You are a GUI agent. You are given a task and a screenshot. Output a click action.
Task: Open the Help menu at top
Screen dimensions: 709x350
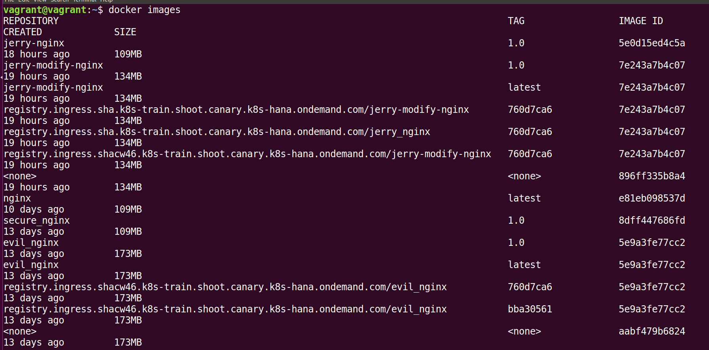(106, 1)
